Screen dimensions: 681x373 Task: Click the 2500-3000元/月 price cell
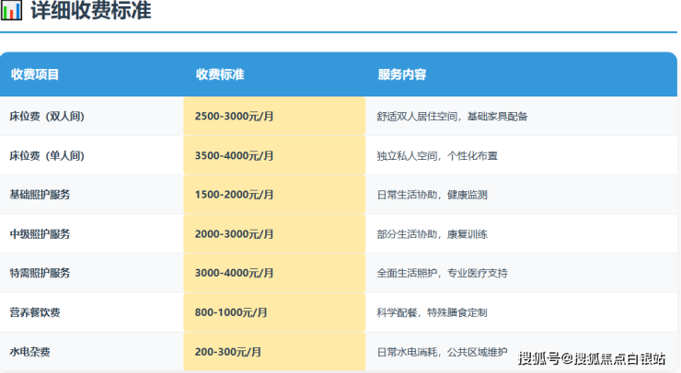point(235,117)
